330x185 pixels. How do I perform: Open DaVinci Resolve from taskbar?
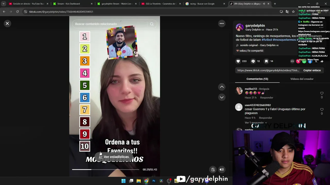[161, 181]
